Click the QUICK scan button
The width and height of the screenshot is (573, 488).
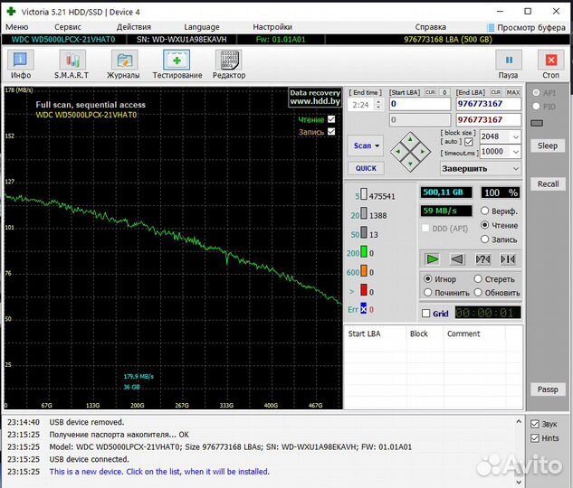click(x=366, y=168)
